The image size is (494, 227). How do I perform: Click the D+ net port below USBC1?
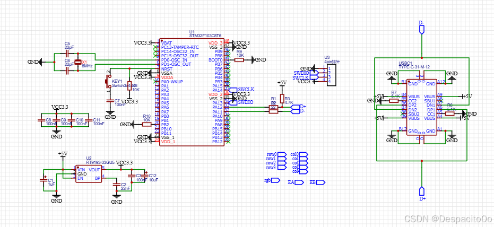(x=421, y=191)
